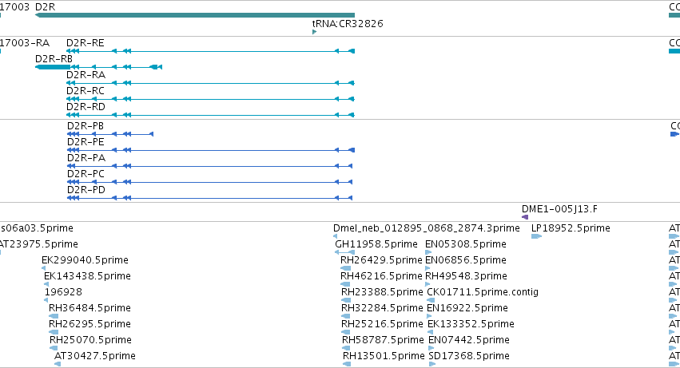Open the RH58787.5prime EST
This screenshot has height=368, width=680.
tap(346, 347)
